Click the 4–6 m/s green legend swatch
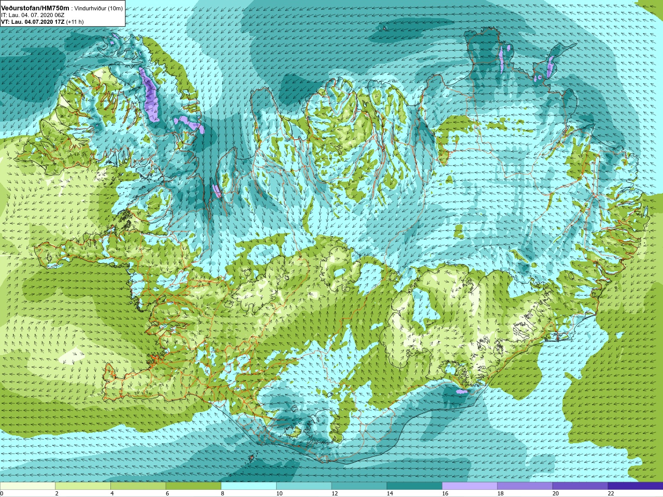 (138, 486)
